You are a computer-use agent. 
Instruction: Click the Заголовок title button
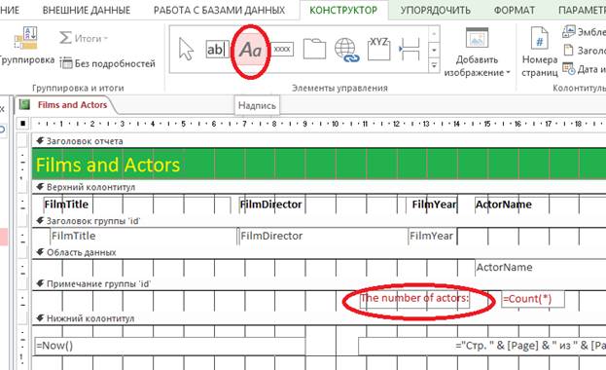click(585, 51)
